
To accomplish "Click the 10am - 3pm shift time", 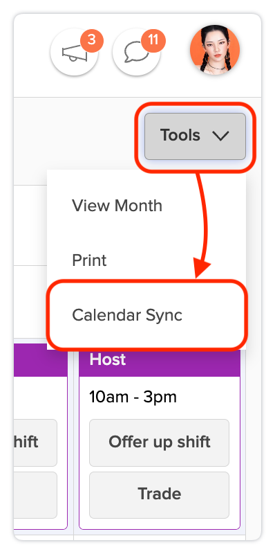I will [133, 397].
